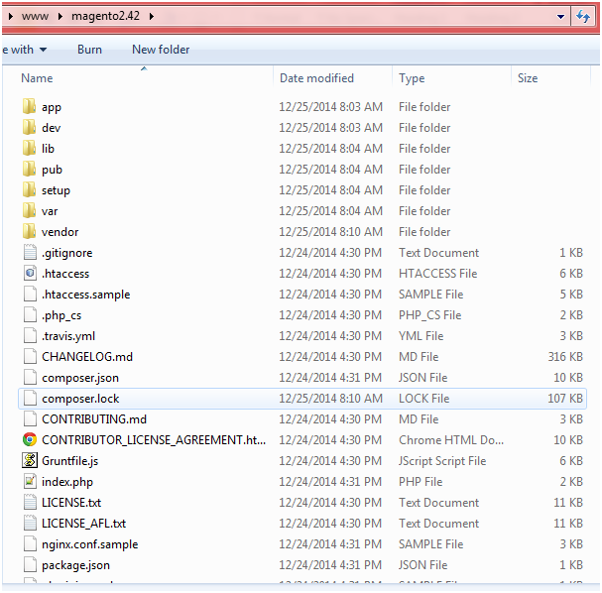
Task: Click vendor's '12/25/2014 8:10 AM' date
Action: (330, 232)
